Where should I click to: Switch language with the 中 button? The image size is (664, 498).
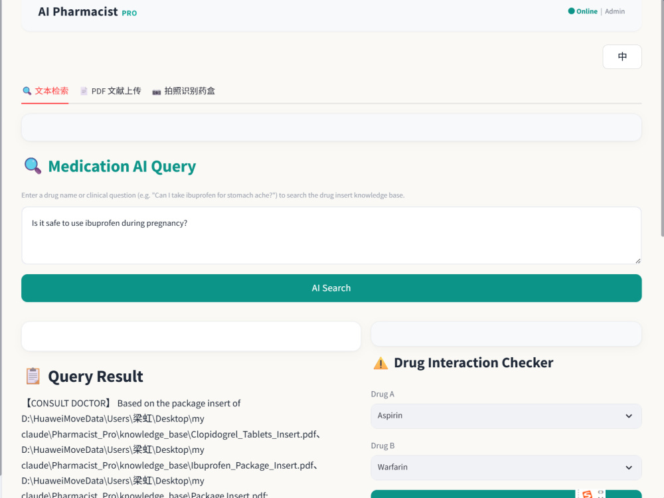click(x=622, y=56)
